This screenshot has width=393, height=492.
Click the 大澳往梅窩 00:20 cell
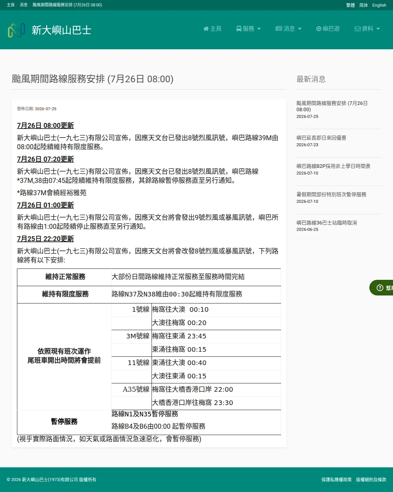pyautogui.click(x=216, y=323)
